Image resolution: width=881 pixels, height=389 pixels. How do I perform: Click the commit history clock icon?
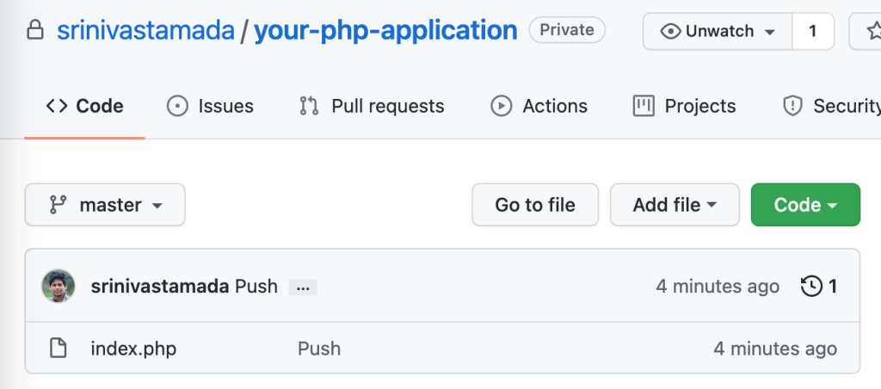pos(811,286)
